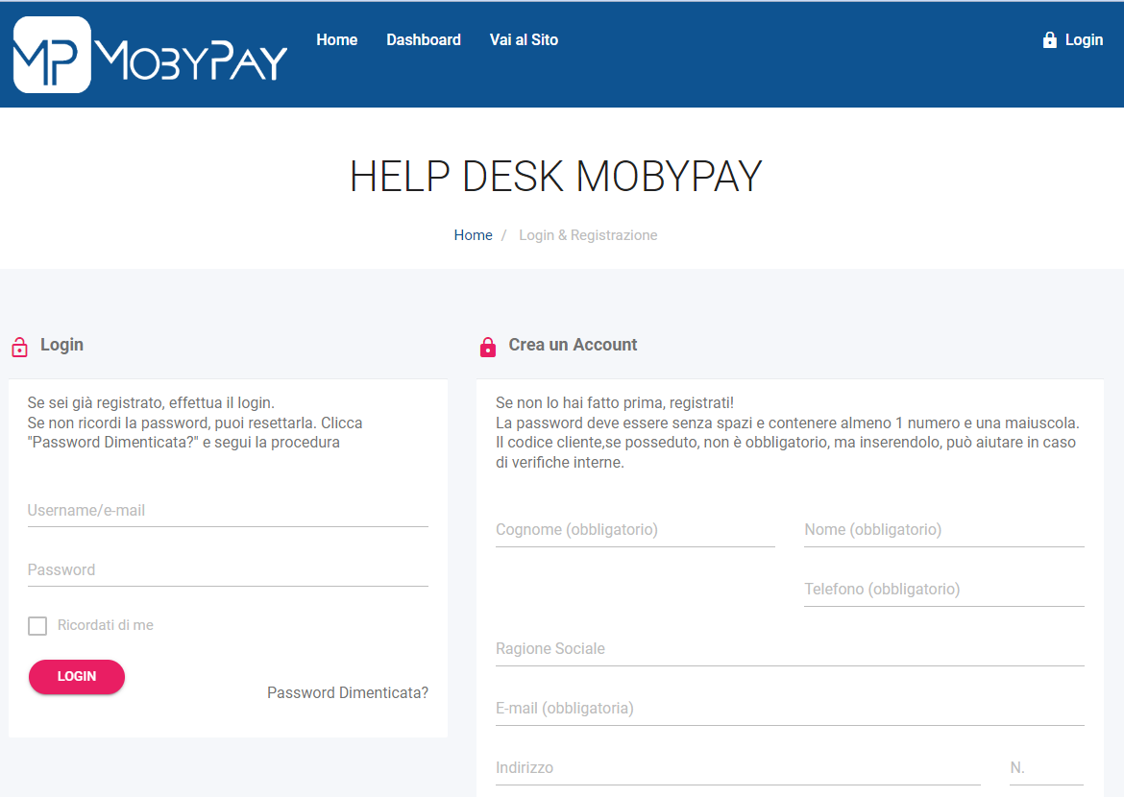Viewport: 1124px width, 797px height.
Task: Open the Dashboard menu item
Action: [x=424, y=40]
